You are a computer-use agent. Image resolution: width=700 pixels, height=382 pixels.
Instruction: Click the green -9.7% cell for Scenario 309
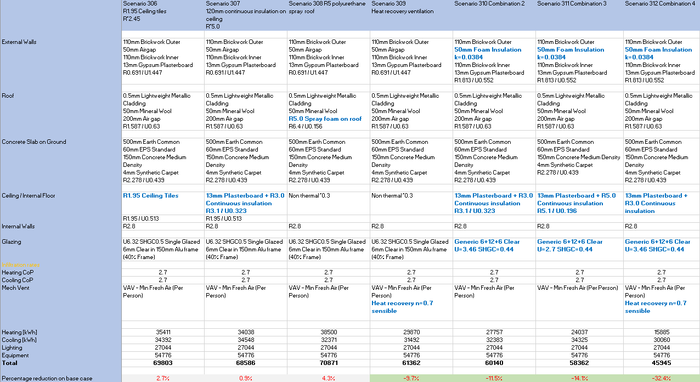click(x=411, y=378)
